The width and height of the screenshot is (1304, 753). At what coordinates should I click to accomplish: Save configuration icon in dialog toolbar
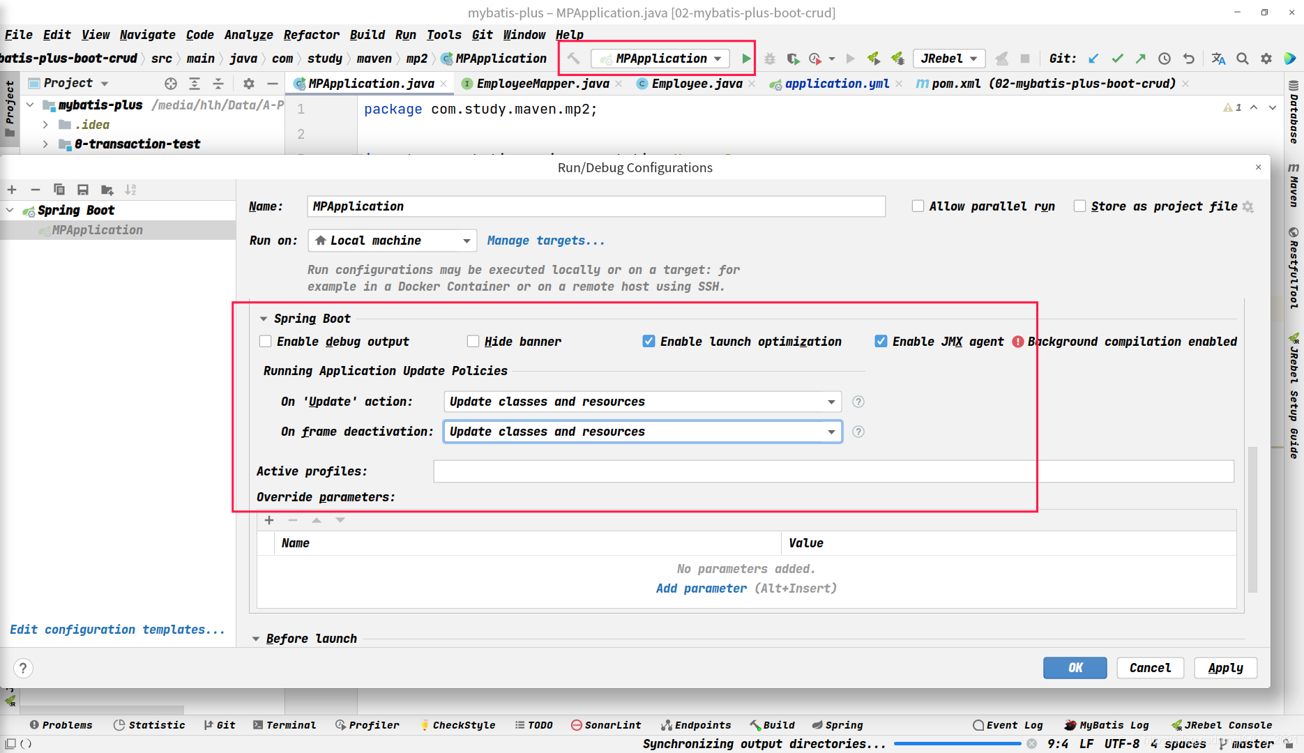[x=83, y=190]
